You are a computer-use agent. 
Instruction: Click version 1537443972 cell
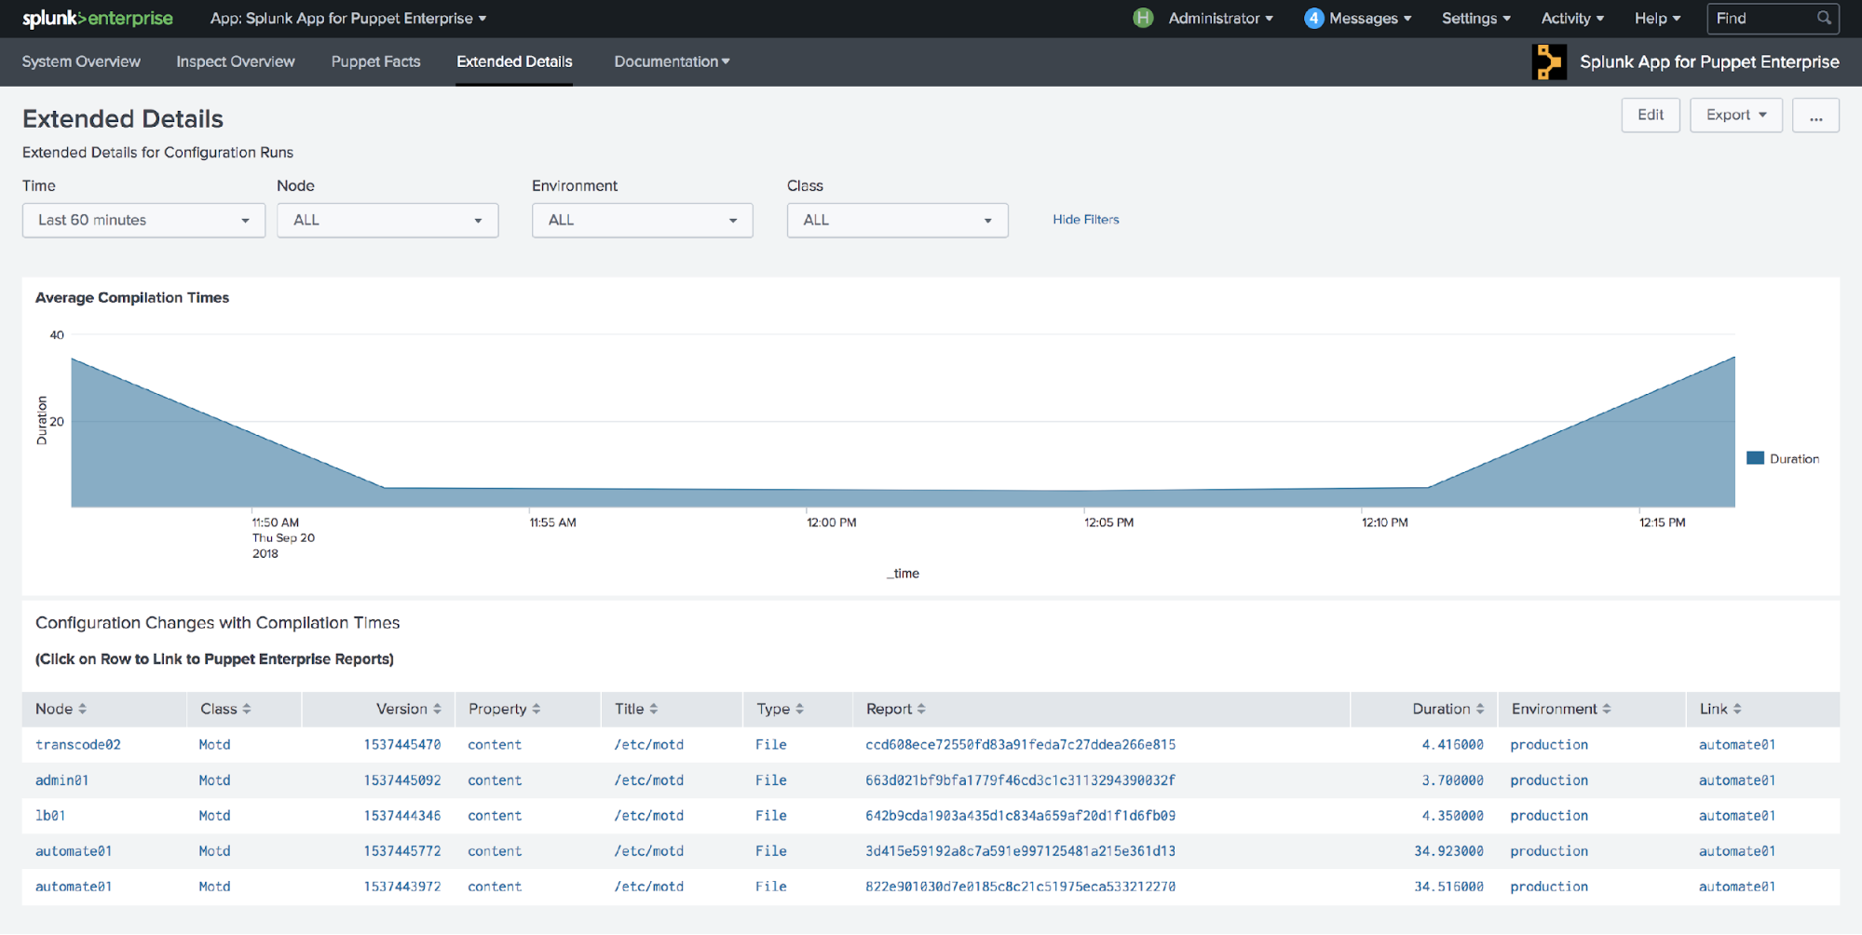[402, 887]
